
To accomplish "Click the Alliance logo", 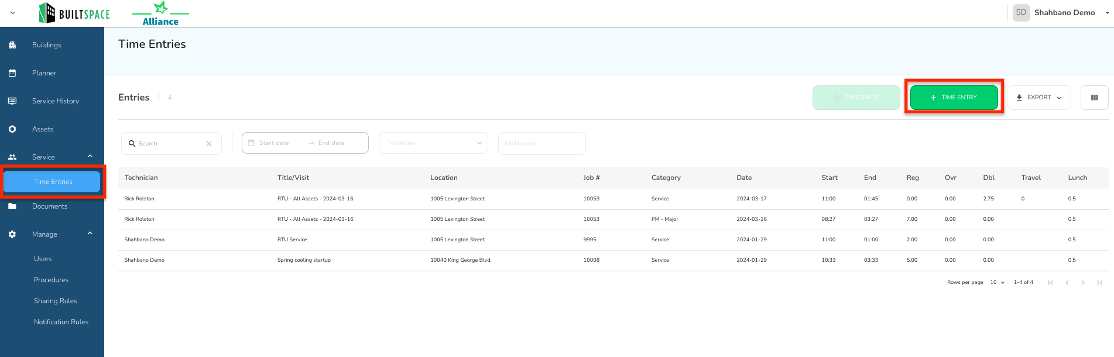I will (160, 13).
